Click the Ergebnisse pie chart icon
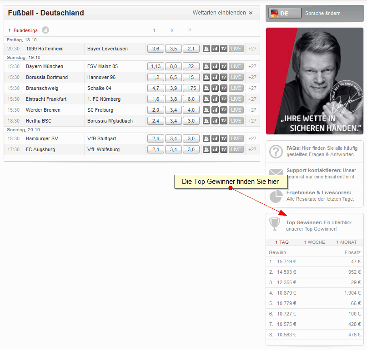367x350 pixels. pos(276,196)
